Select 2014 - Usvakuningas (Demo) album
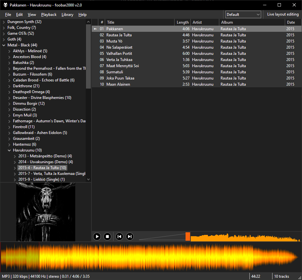Image resolution: width=302 pixels, height=280 pixels. 45,162
